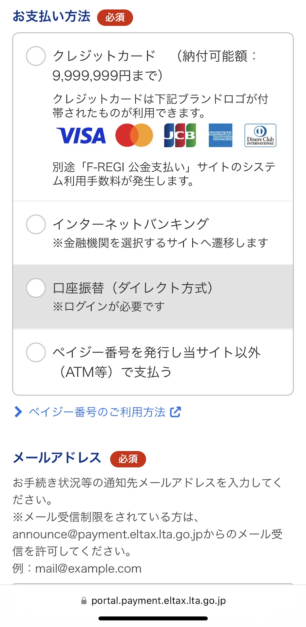The width and height of the screenshot is (306, 627).
Task: Select the クレジットカード radio button
Action: (36, 56)
